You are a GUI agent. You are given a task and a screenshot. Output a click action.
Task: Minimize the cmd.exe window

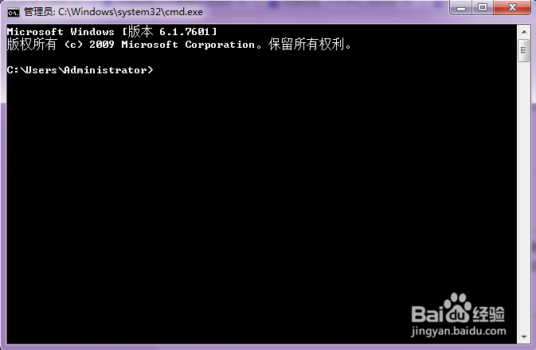pyautogui.click(x=461, y=7)
